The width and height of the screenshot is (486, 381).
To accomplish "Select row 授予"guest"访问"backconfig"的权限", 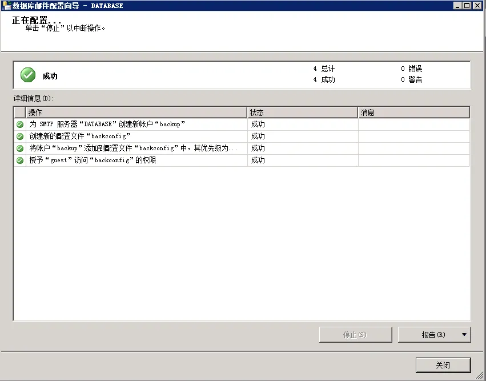I will pos(242,161).
